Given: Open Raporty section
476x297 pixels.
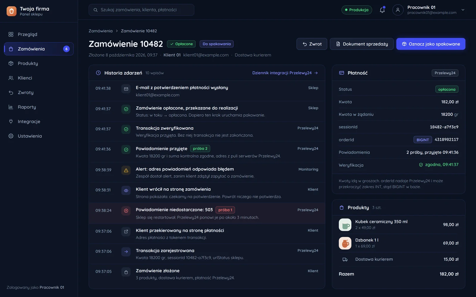Looking at the screenshot, I should click(x=39, y=107).
